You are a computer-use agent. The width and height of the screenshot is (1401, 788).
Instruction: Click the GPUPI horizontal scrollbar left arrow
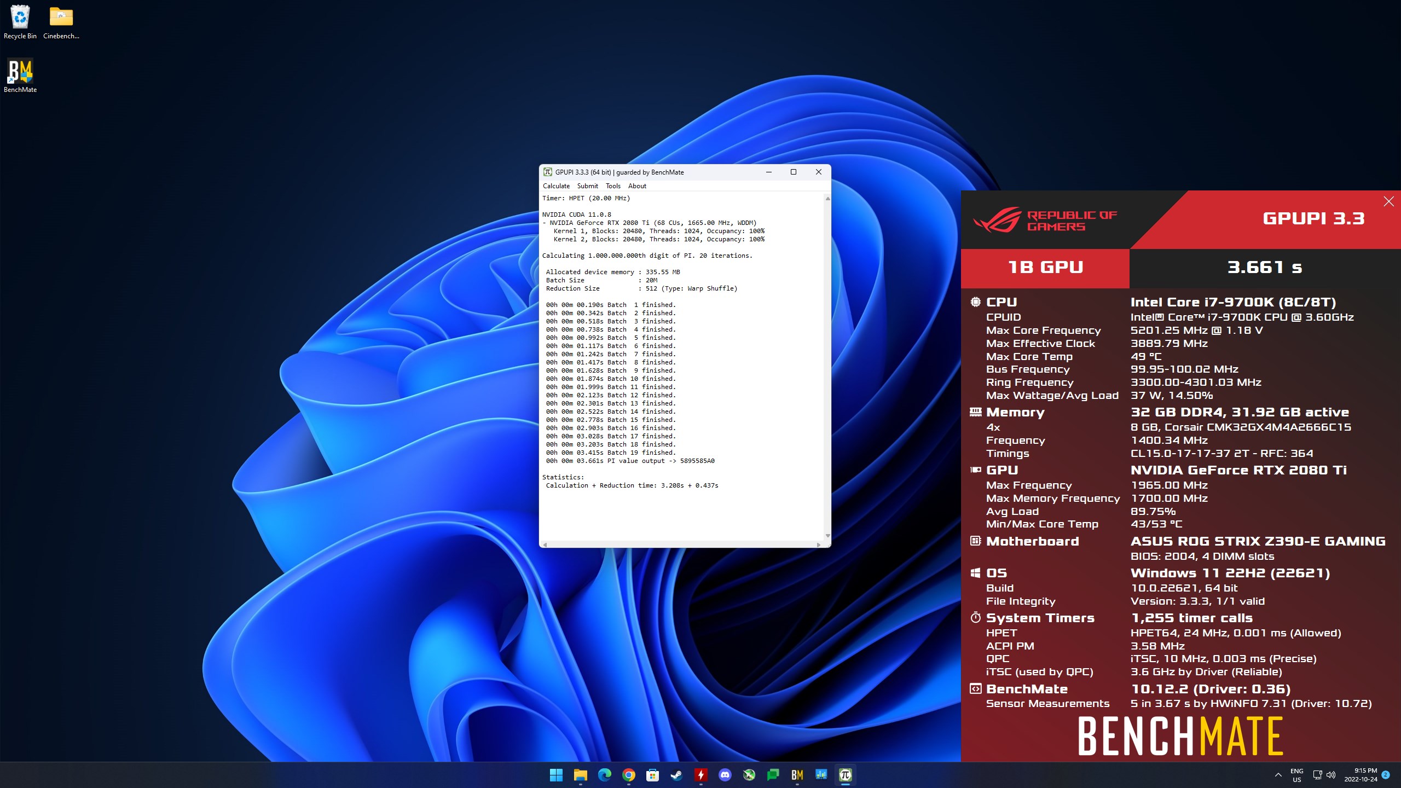(545, 544)
